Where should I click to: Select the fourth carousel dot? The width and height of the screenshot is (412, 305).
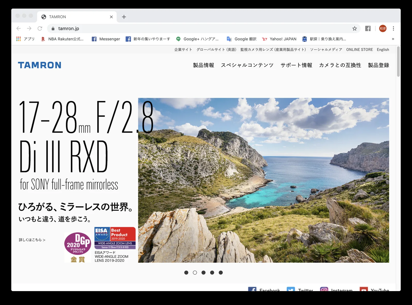212,273
